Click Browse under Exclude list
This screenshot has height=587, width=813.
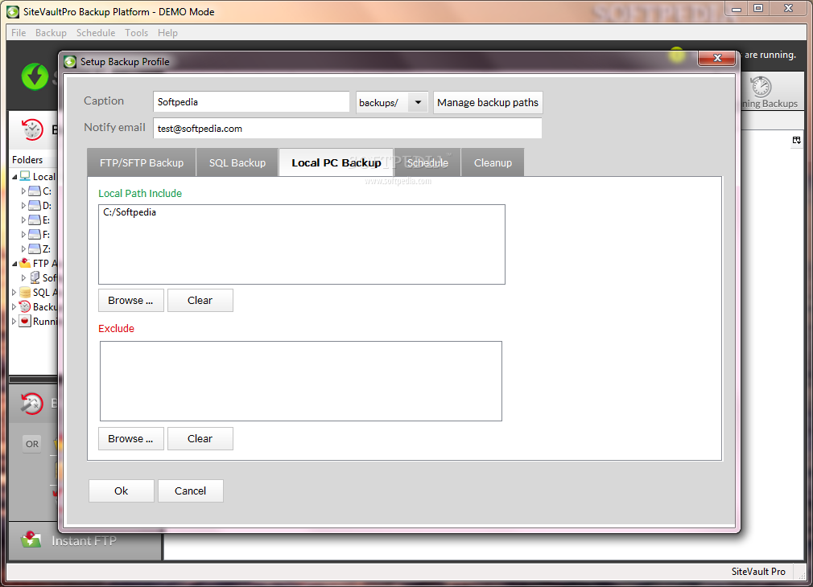[x=130, y=439]
